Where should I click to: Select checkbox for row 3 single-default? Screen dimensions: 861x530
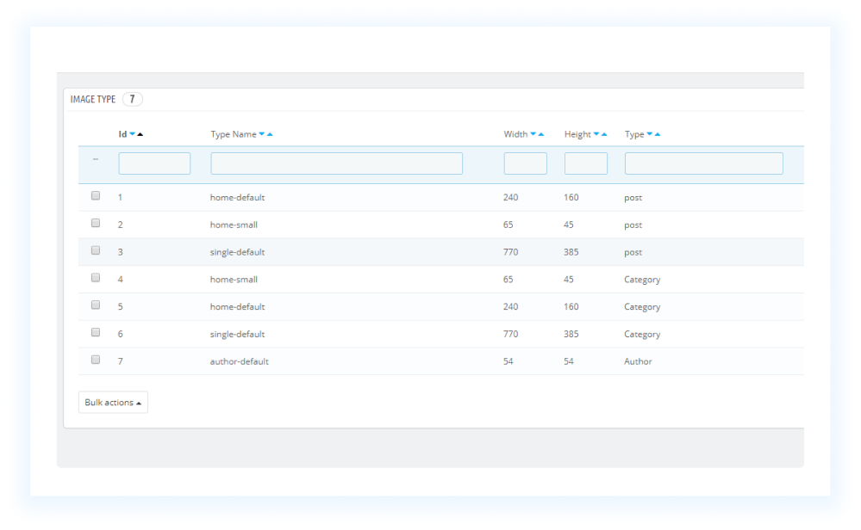[x=96, y=250]
